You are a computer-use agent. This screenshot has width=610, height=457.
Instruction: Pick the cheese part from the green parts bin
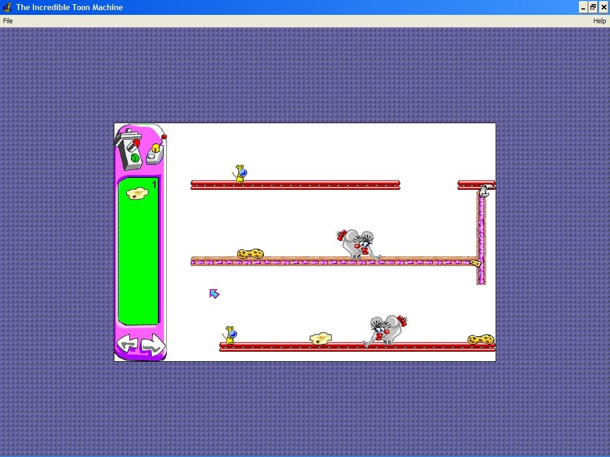137,193
